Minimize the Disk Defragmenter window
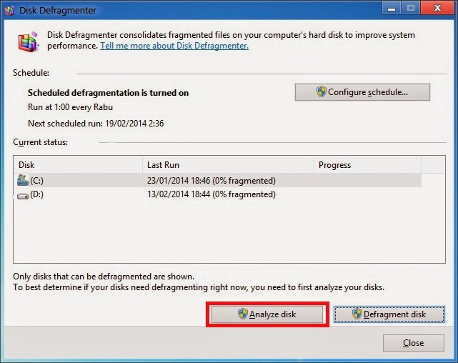 tap(392, 8)
